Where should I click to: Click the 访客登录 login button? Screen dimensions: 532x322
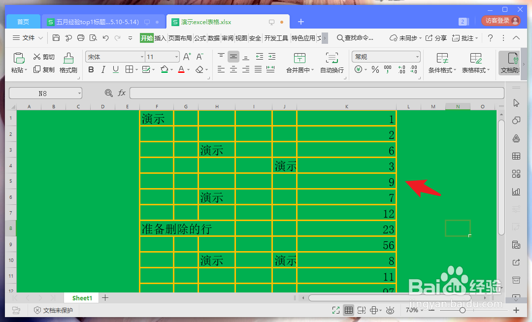pyautogui.click(x=501, y=21)
